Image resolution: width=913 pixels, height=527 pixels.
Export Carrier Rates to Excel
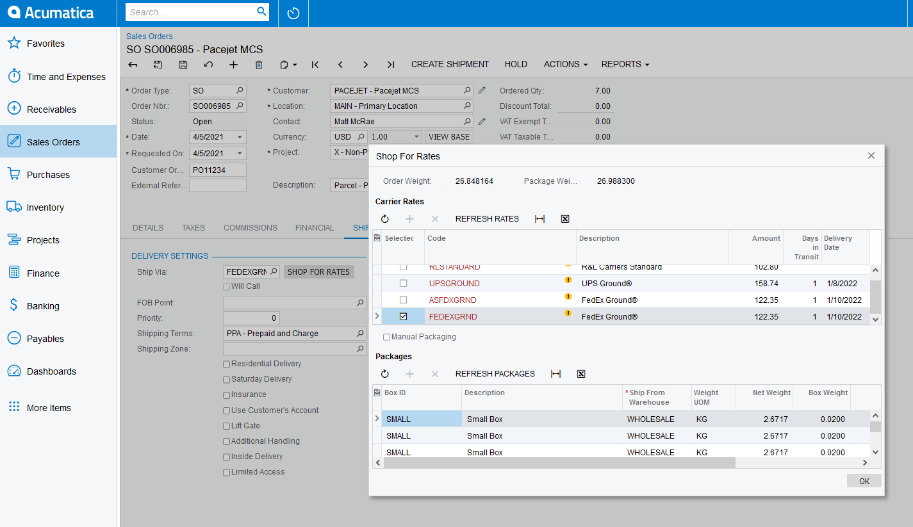point(565,219)
